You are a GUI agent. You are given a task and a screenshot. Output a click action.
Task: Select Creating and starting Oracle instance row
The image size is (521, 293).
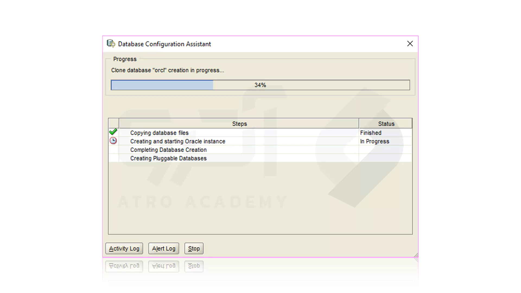coord(177,141)
